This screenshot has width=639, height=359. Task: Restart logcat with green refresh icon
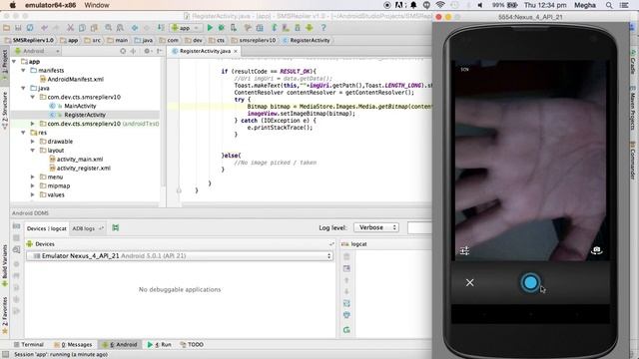coord(346,330)
